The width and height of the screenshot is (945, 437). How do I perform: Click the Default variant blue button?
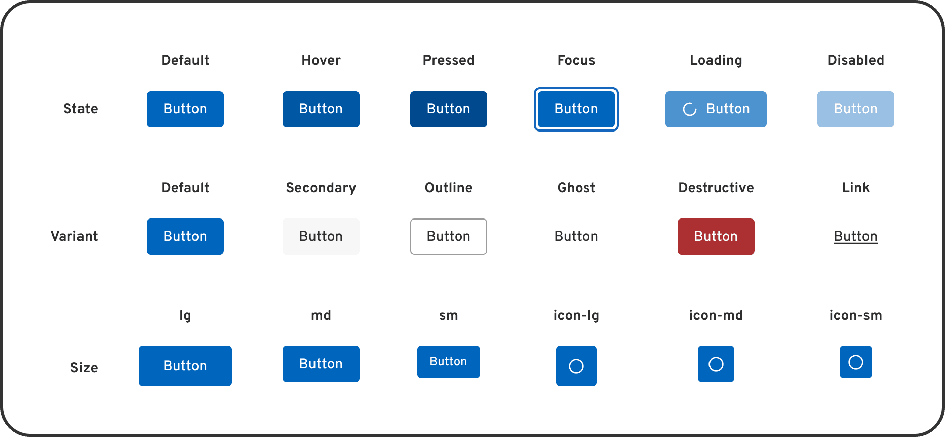185,236
